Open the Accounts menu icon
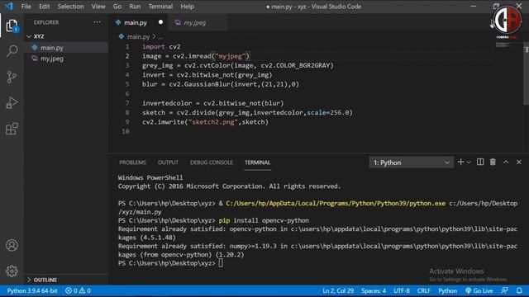The width and height of the screenshot is (529, 297). (x=12, y=245)
